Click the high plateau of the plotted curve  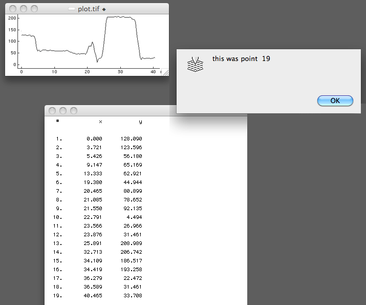120,17
